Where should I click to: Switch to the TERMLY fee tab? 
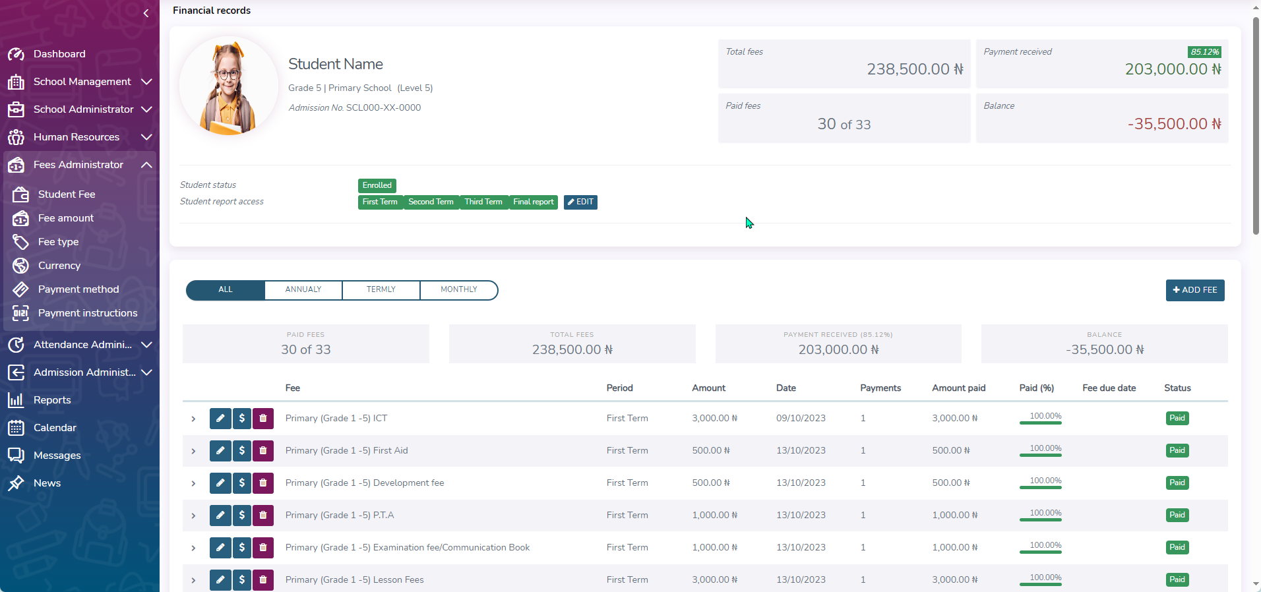click(x=381, y=289)
